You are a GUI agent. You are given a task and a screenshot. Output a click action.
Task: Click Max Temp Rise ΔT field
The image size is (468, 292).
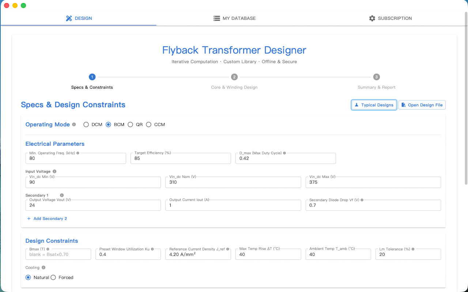pos(268,254)
